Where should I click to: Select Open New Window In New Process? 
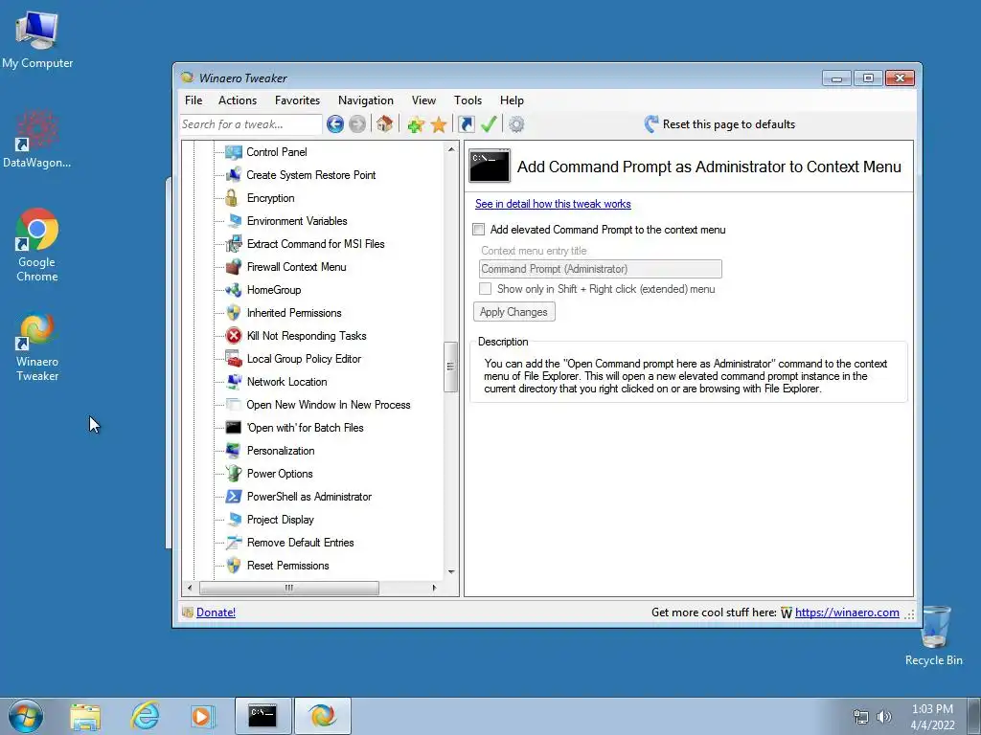tap(328, 405)
